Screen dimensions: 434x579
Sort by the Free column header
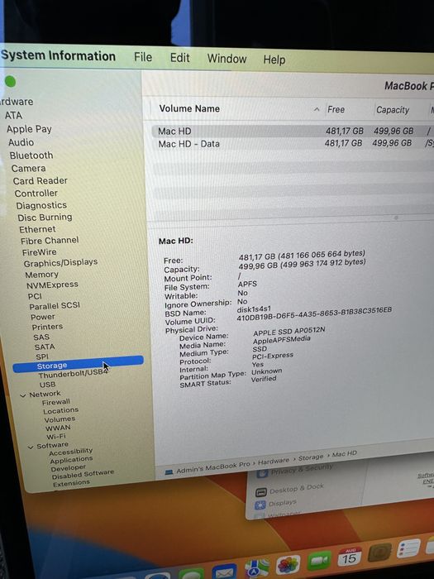pos(336,110)
